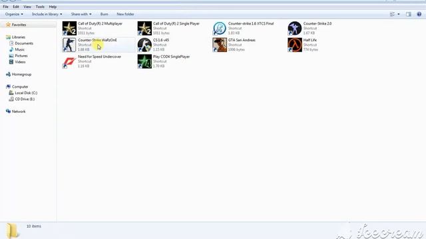Image resolution: width=426 pixels, height=239 pixels.
Task: Open the Help menu
Action: click(x=53, y=7)
